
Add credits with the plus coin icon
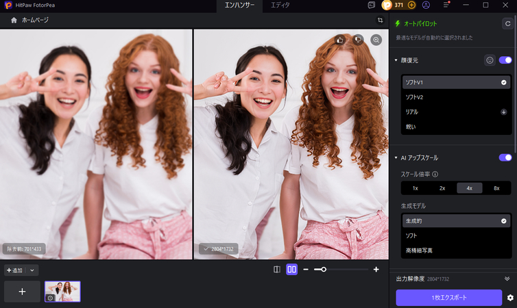click(x=411, y=5)
